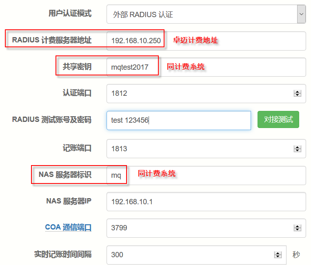Image resolution: width=311 pixels, height=265 pixels.
Task: Click the RADIUS 测试账号及密码 input box
Action: click(179, 120)
